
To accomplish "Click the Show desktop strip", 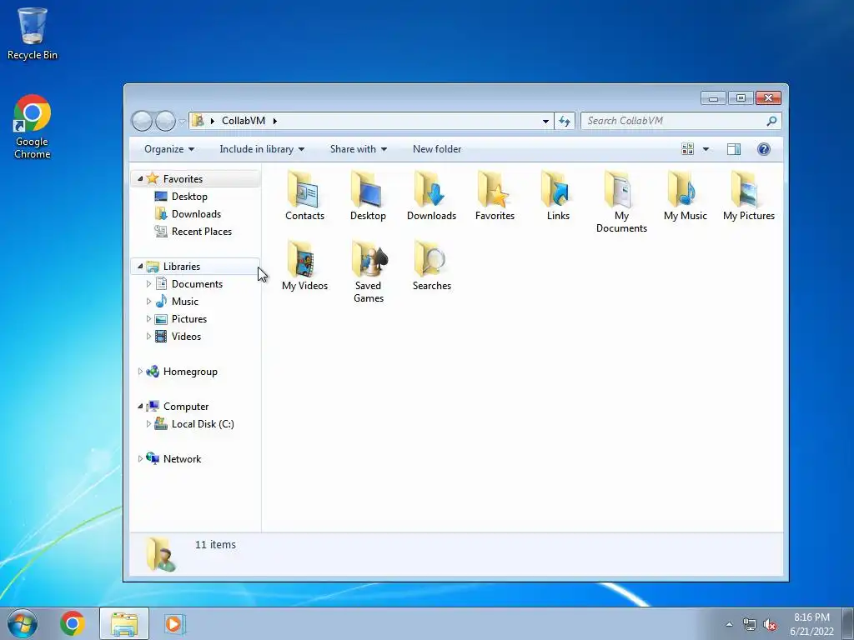I will 847,624.
